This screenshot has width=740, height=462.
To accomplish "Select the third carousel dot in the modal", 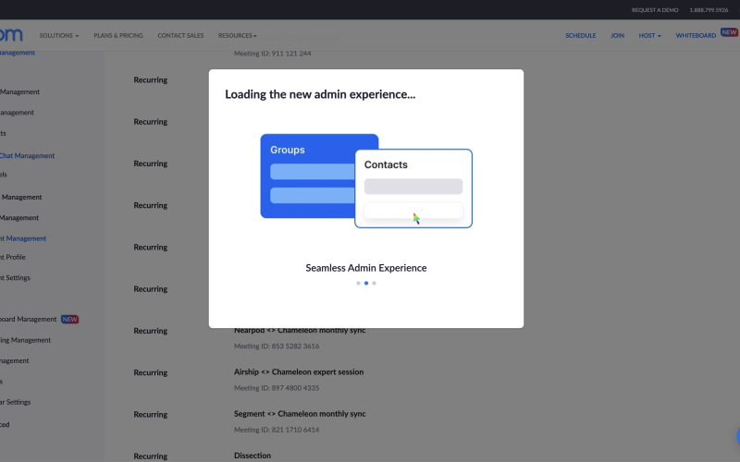I will [374, 283].
